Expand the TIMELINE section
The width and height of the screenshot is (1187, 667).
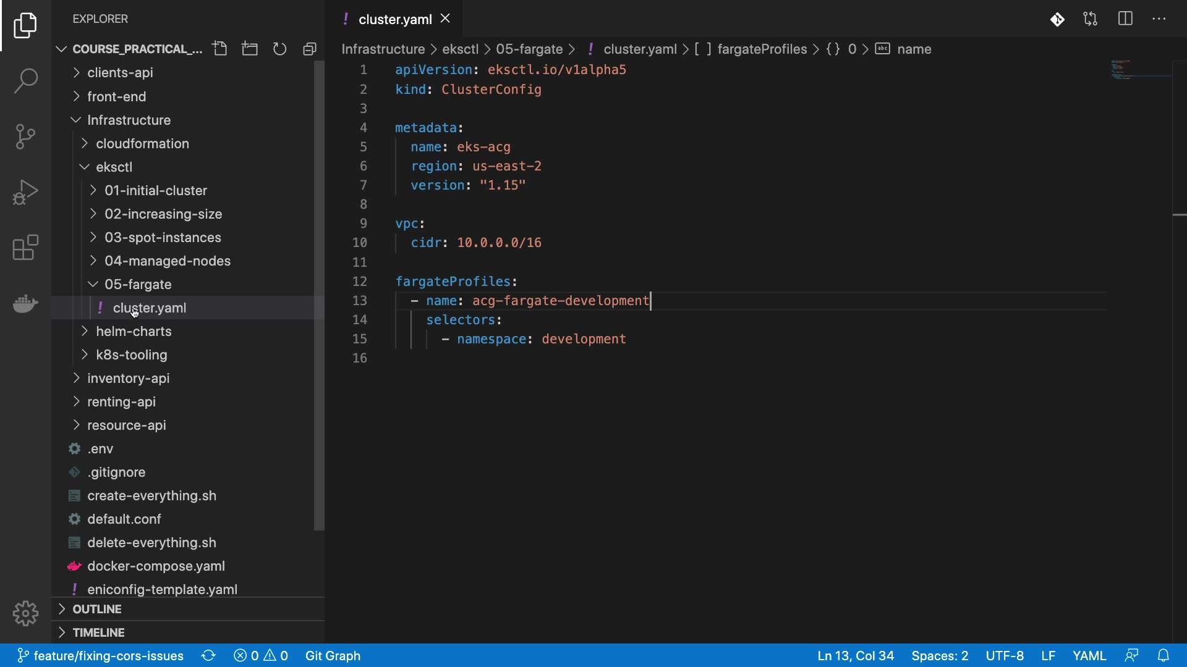pos(98,632)
